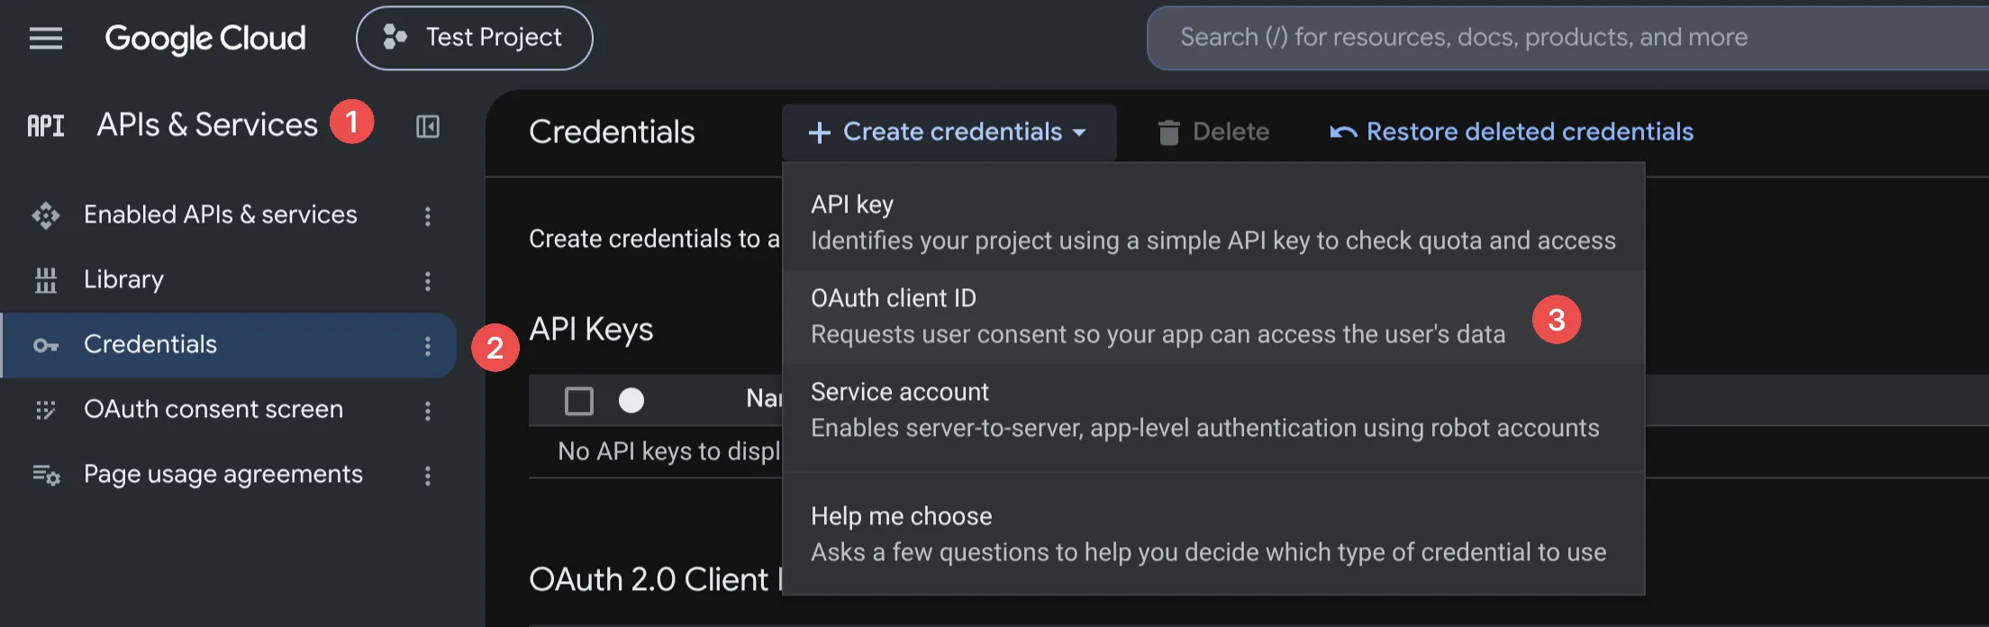Open more options for Enabled APIs & services
Viewport: 1989px width, 627px height.
tap(428, 216)
